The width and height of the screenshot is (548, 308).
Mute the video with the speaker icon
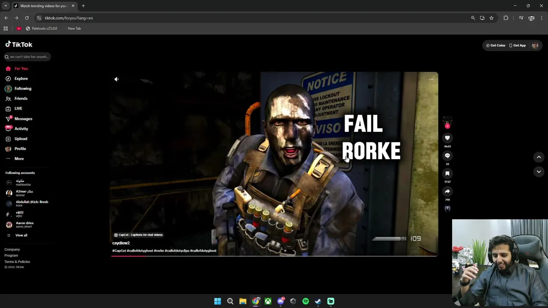click(116, 79)
